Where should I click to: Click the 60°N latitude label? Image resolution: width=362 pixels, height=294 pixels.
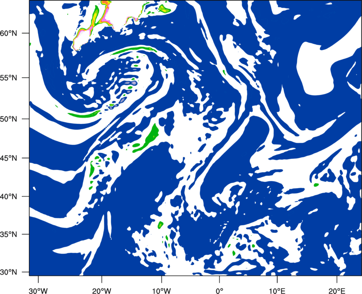click(x=9, y=33)
